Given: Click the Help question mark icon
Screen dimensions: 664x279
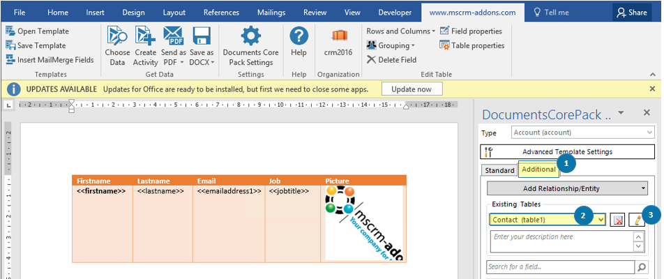Looking at the screenshot, I should click(x=299, y=36).
